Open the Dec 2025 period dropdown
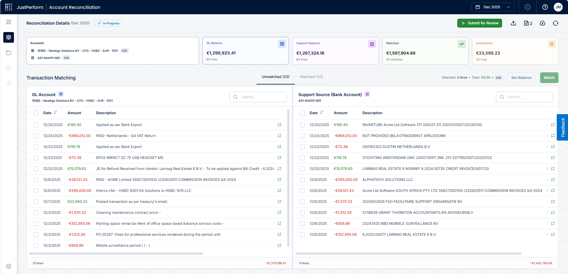568x274 pixels. [493, 7]
